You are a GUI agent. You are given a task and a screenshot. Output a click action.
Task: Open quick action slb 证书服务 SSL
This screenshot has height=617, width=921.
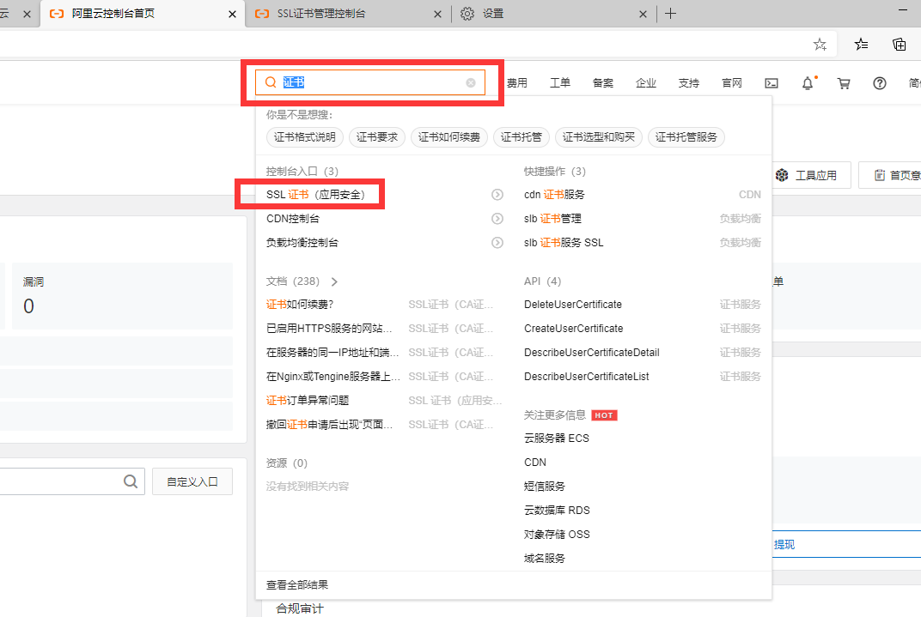pos(564,243)
